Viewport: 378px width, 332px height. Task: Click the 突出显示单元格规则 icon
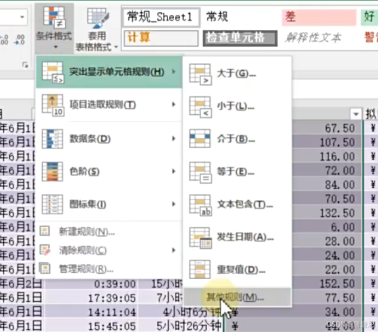[x=53, y=72]
